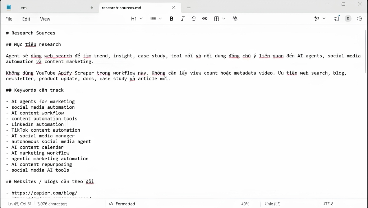
Task: Insert a table with the table icon
Action: (x=217, y=19)
